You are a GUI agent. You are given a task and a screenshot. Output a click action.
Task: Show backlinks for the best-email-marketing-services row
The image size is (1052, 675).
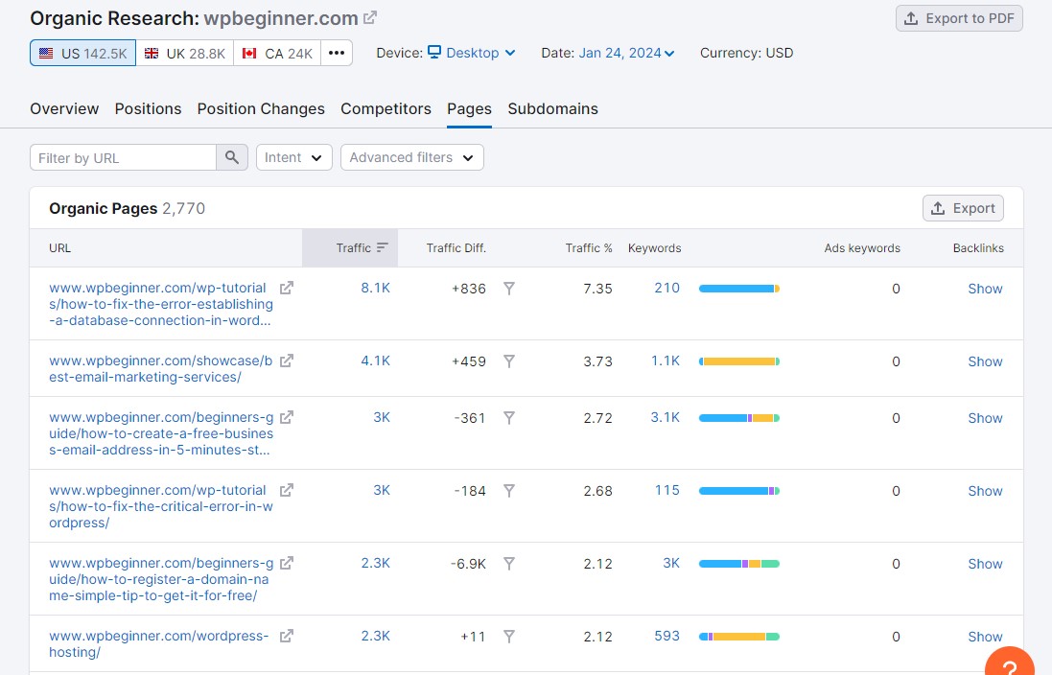985,361
